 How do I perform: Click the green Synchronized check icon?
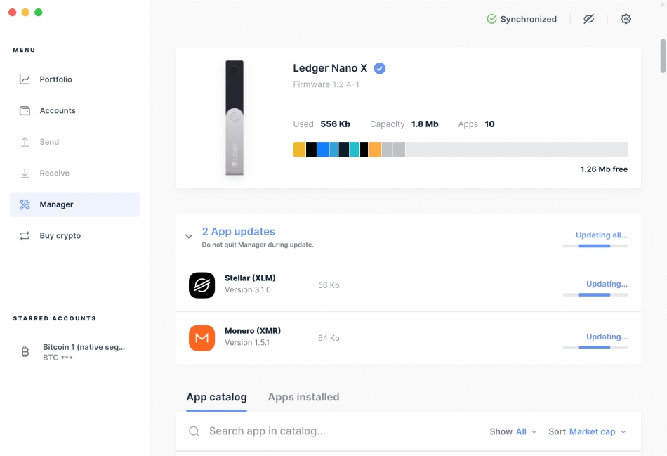click(x=491, y=19)
